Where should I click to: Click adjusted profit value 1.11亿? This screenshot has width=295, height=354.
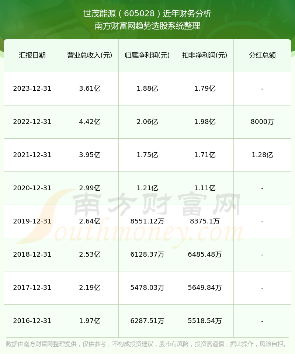coord(205,188)
